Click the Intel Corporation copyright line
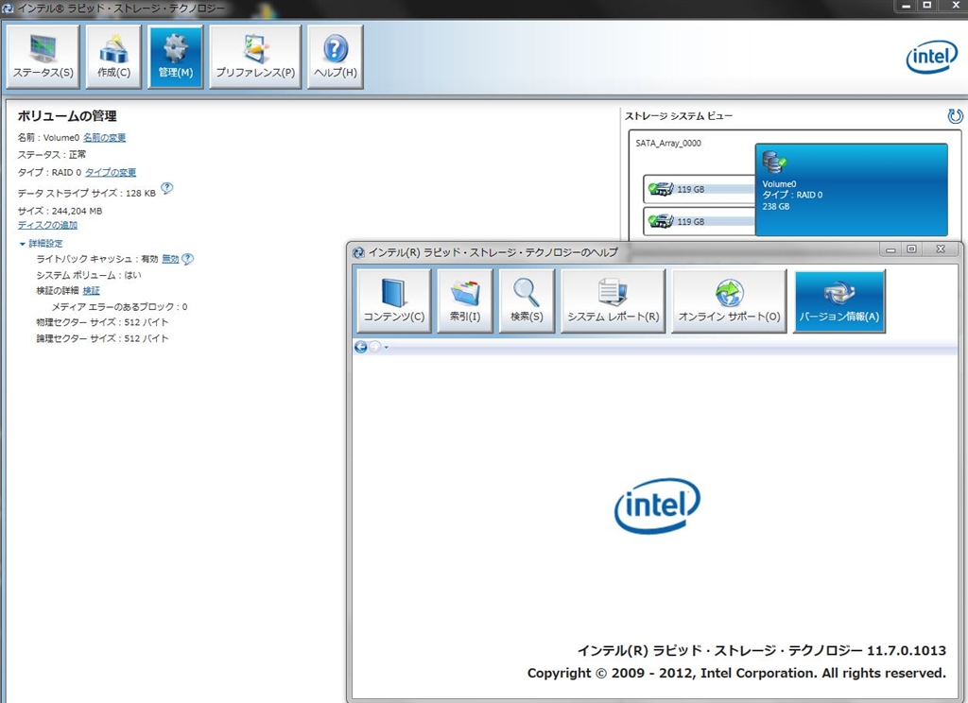Viewport: 968px width, 703px height. (x=736, y=674)
